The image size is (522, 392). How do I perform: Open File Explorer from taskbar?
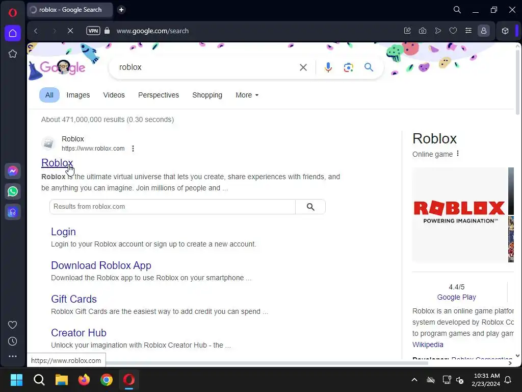click(x=62, y=380)
